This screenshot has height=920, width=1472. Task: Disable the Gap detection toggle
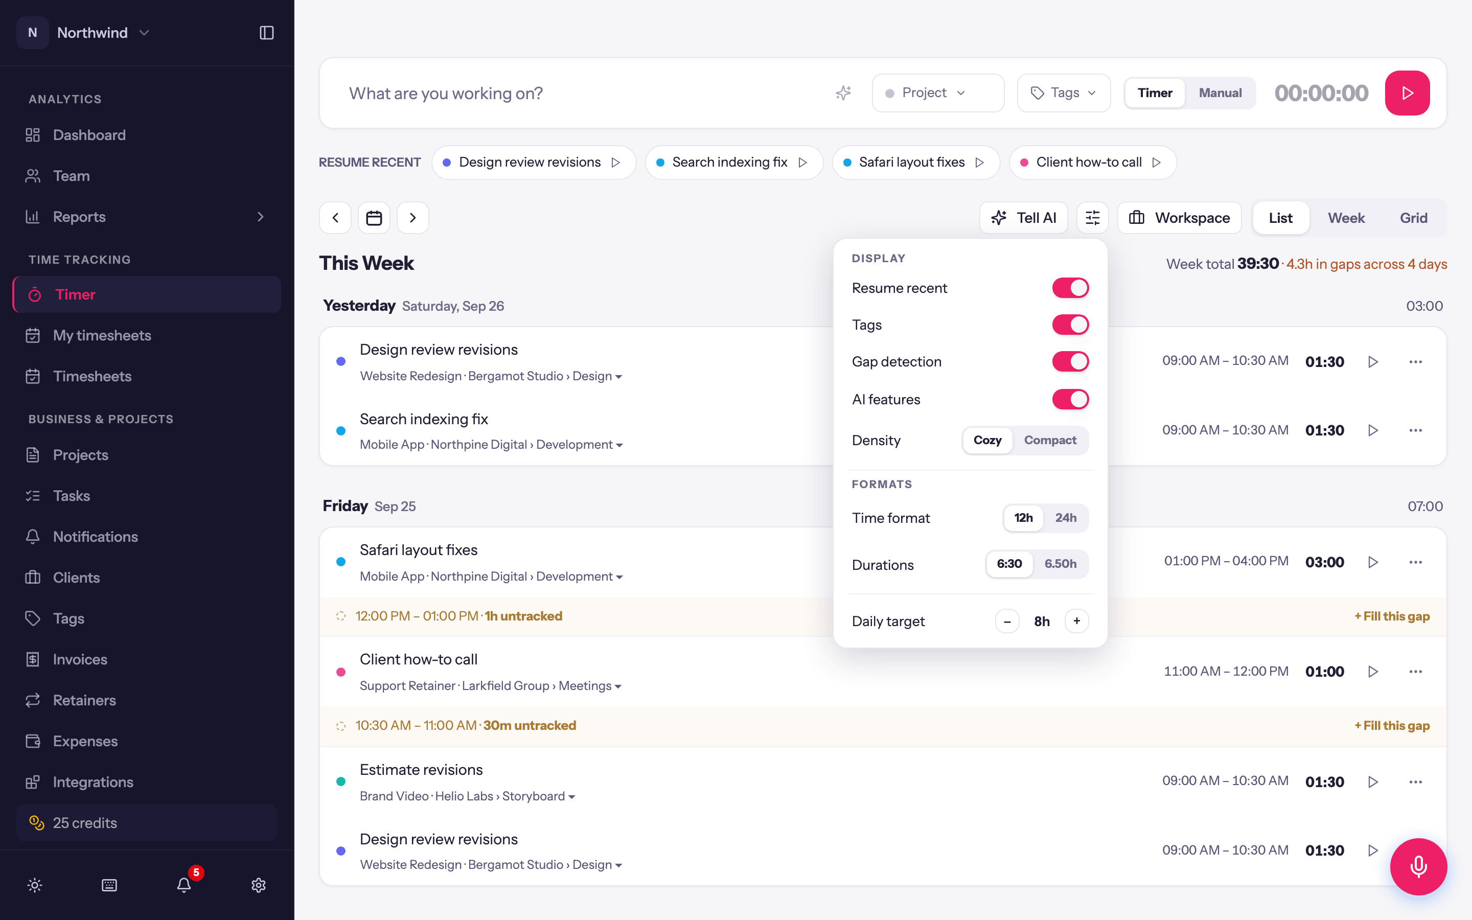tap(1071, 361)
